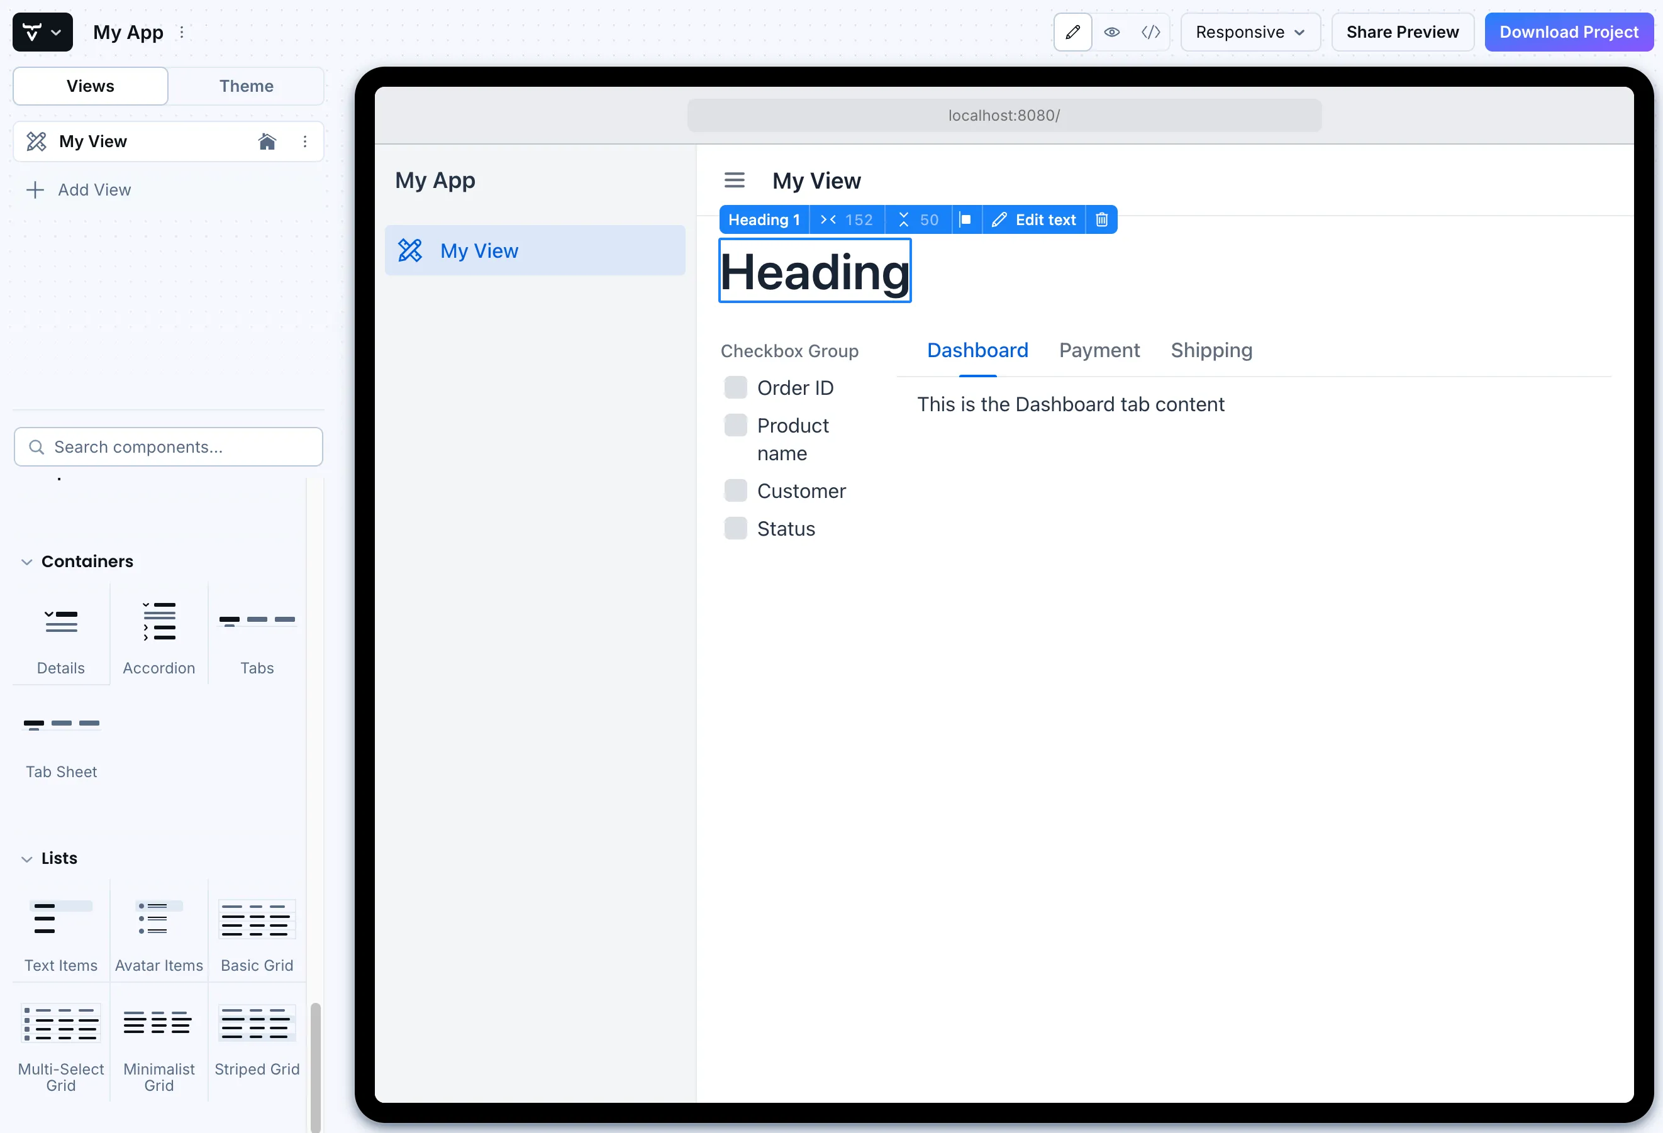Set My View as home using the house icon
The image size is (1663, 1133).
[x=267, y=141]
